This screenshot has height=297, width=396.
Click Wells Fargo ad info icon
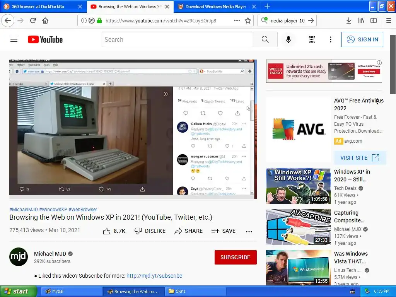[379, 63]
